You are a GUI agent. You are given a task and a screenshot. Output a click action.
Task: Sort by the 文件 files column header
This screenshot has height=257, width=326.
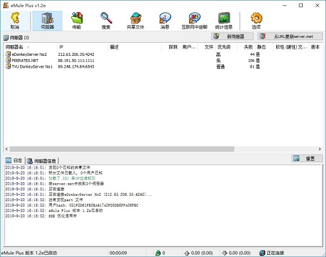point(206,47)
